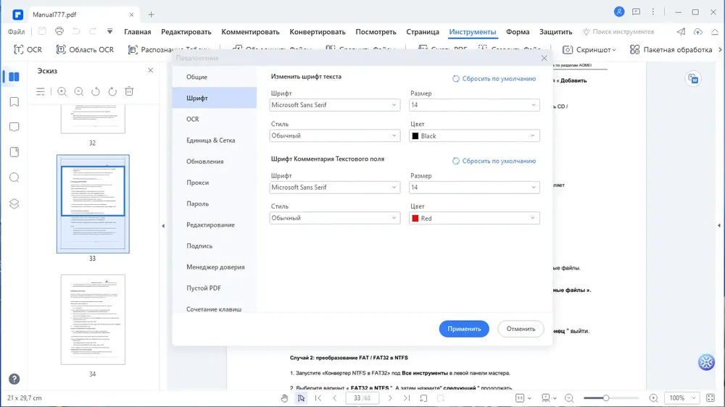Rotate page clockwise in Эскиз panel
Viewport: 725px width, 407px height.
pyautogui.click(x=112, y=91)
